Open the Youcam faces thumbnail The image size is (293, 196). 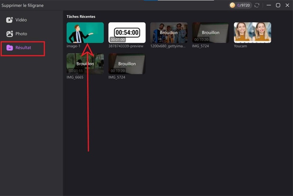tap(252, 33)
